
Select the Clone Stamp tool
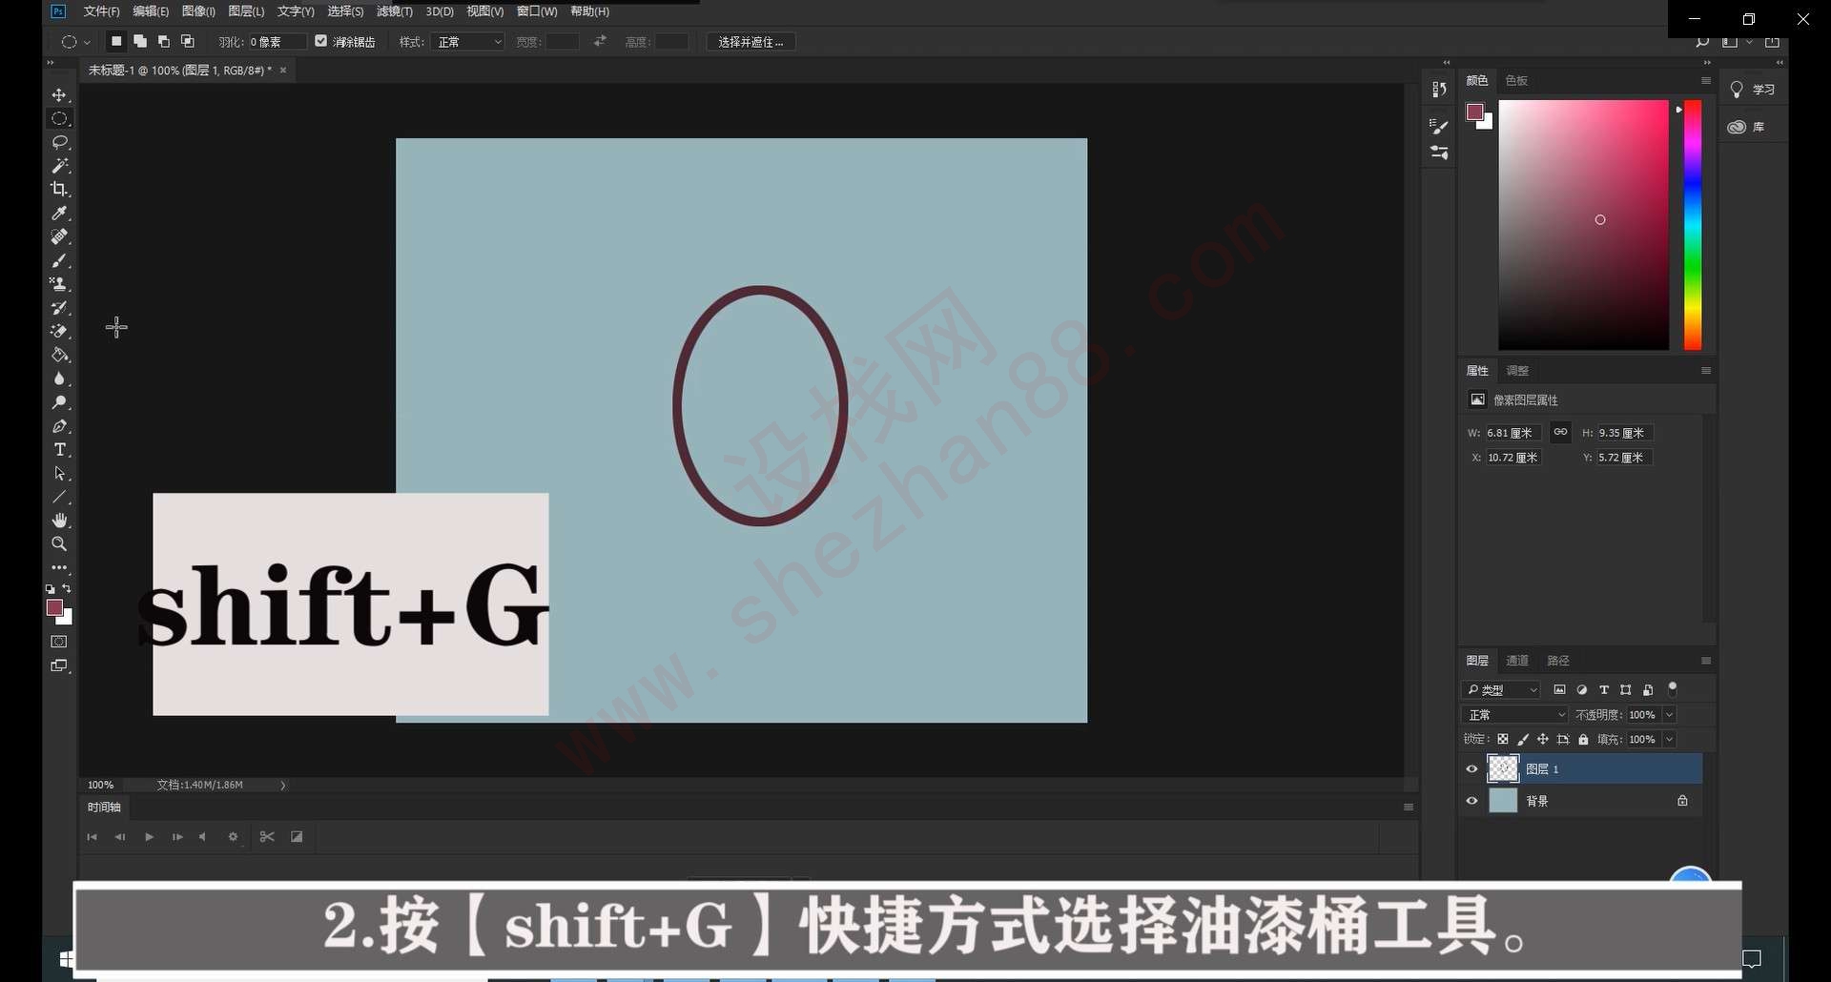click(x=59, y=284)
